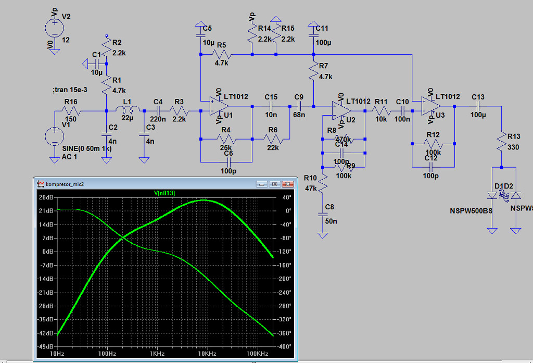533x363 pixels.
Task: Click the V(n013) trace label
Action: tap(166, 194)
